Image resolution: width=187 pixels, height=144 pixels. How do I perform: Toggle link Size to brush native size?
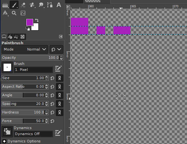click(x=59, y=78)
